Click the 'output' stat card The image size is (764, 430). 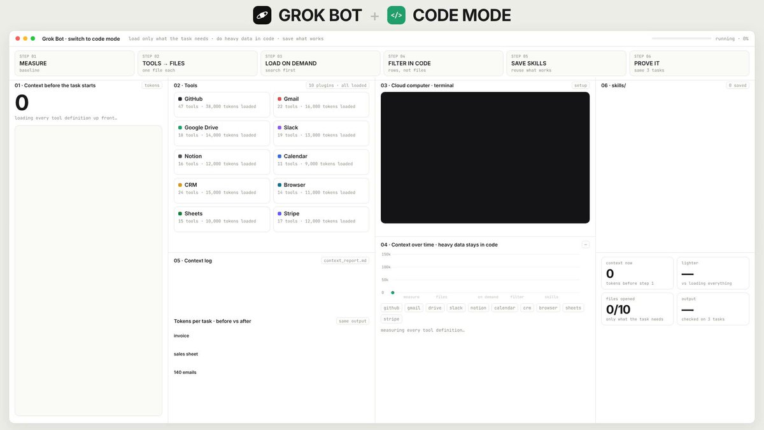[713, 309]
